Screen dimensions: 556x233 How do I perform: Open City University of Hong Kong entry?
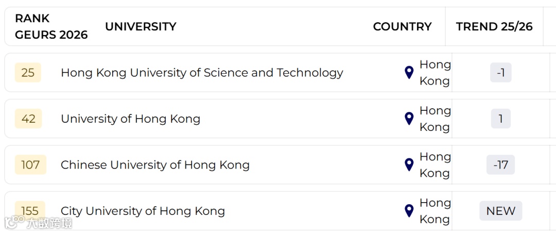coord(143,211)
